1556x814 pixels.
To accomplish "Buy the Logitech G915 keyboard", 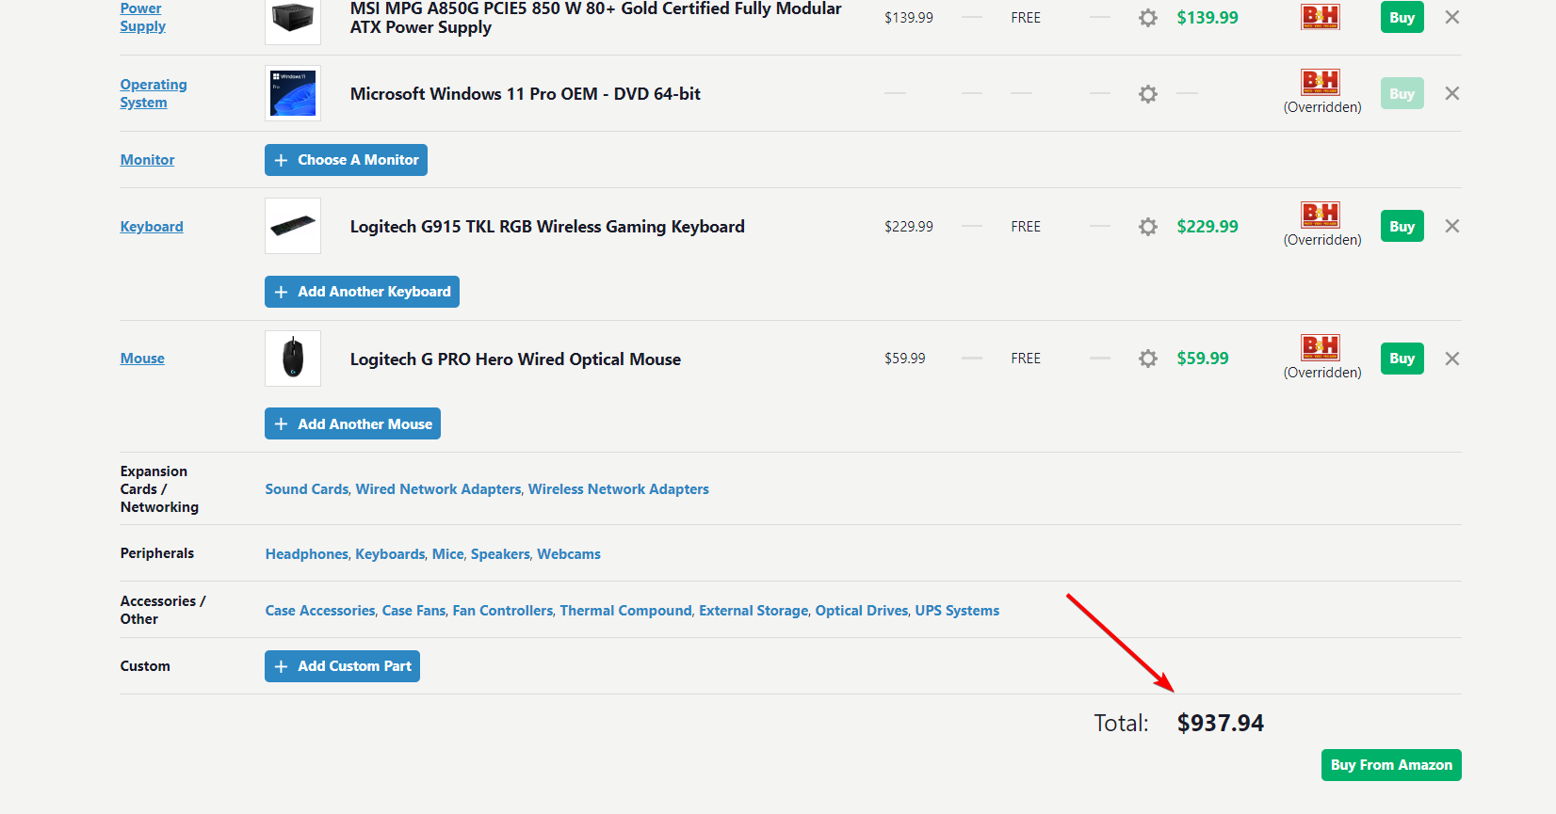I will [x=1402, y=226].
